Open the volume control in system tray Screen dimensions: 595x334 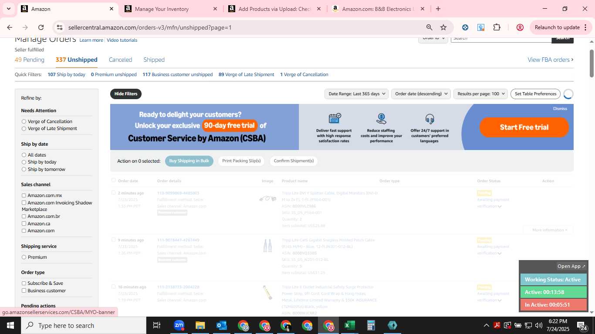[x=539, y=325]
